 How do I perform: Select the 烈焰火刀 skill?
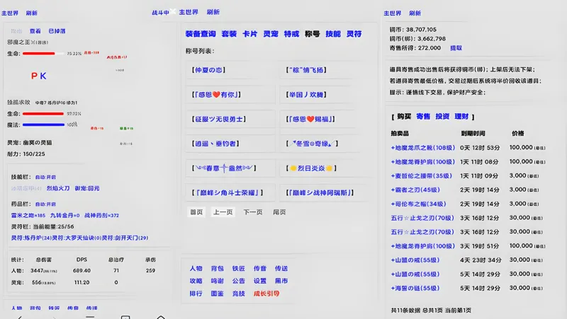pos(58,189)
